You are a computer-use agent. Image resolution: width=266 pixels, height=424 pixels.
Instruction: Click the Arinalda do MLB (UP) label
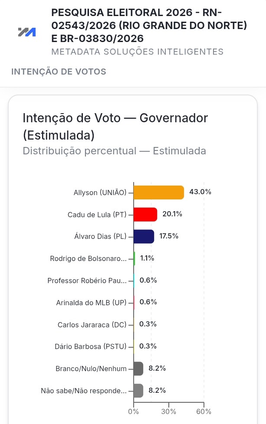point(91,303)
